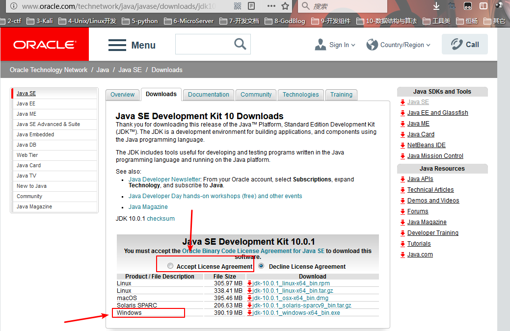Expand the Country/Region dropdown

pos(428,45)
